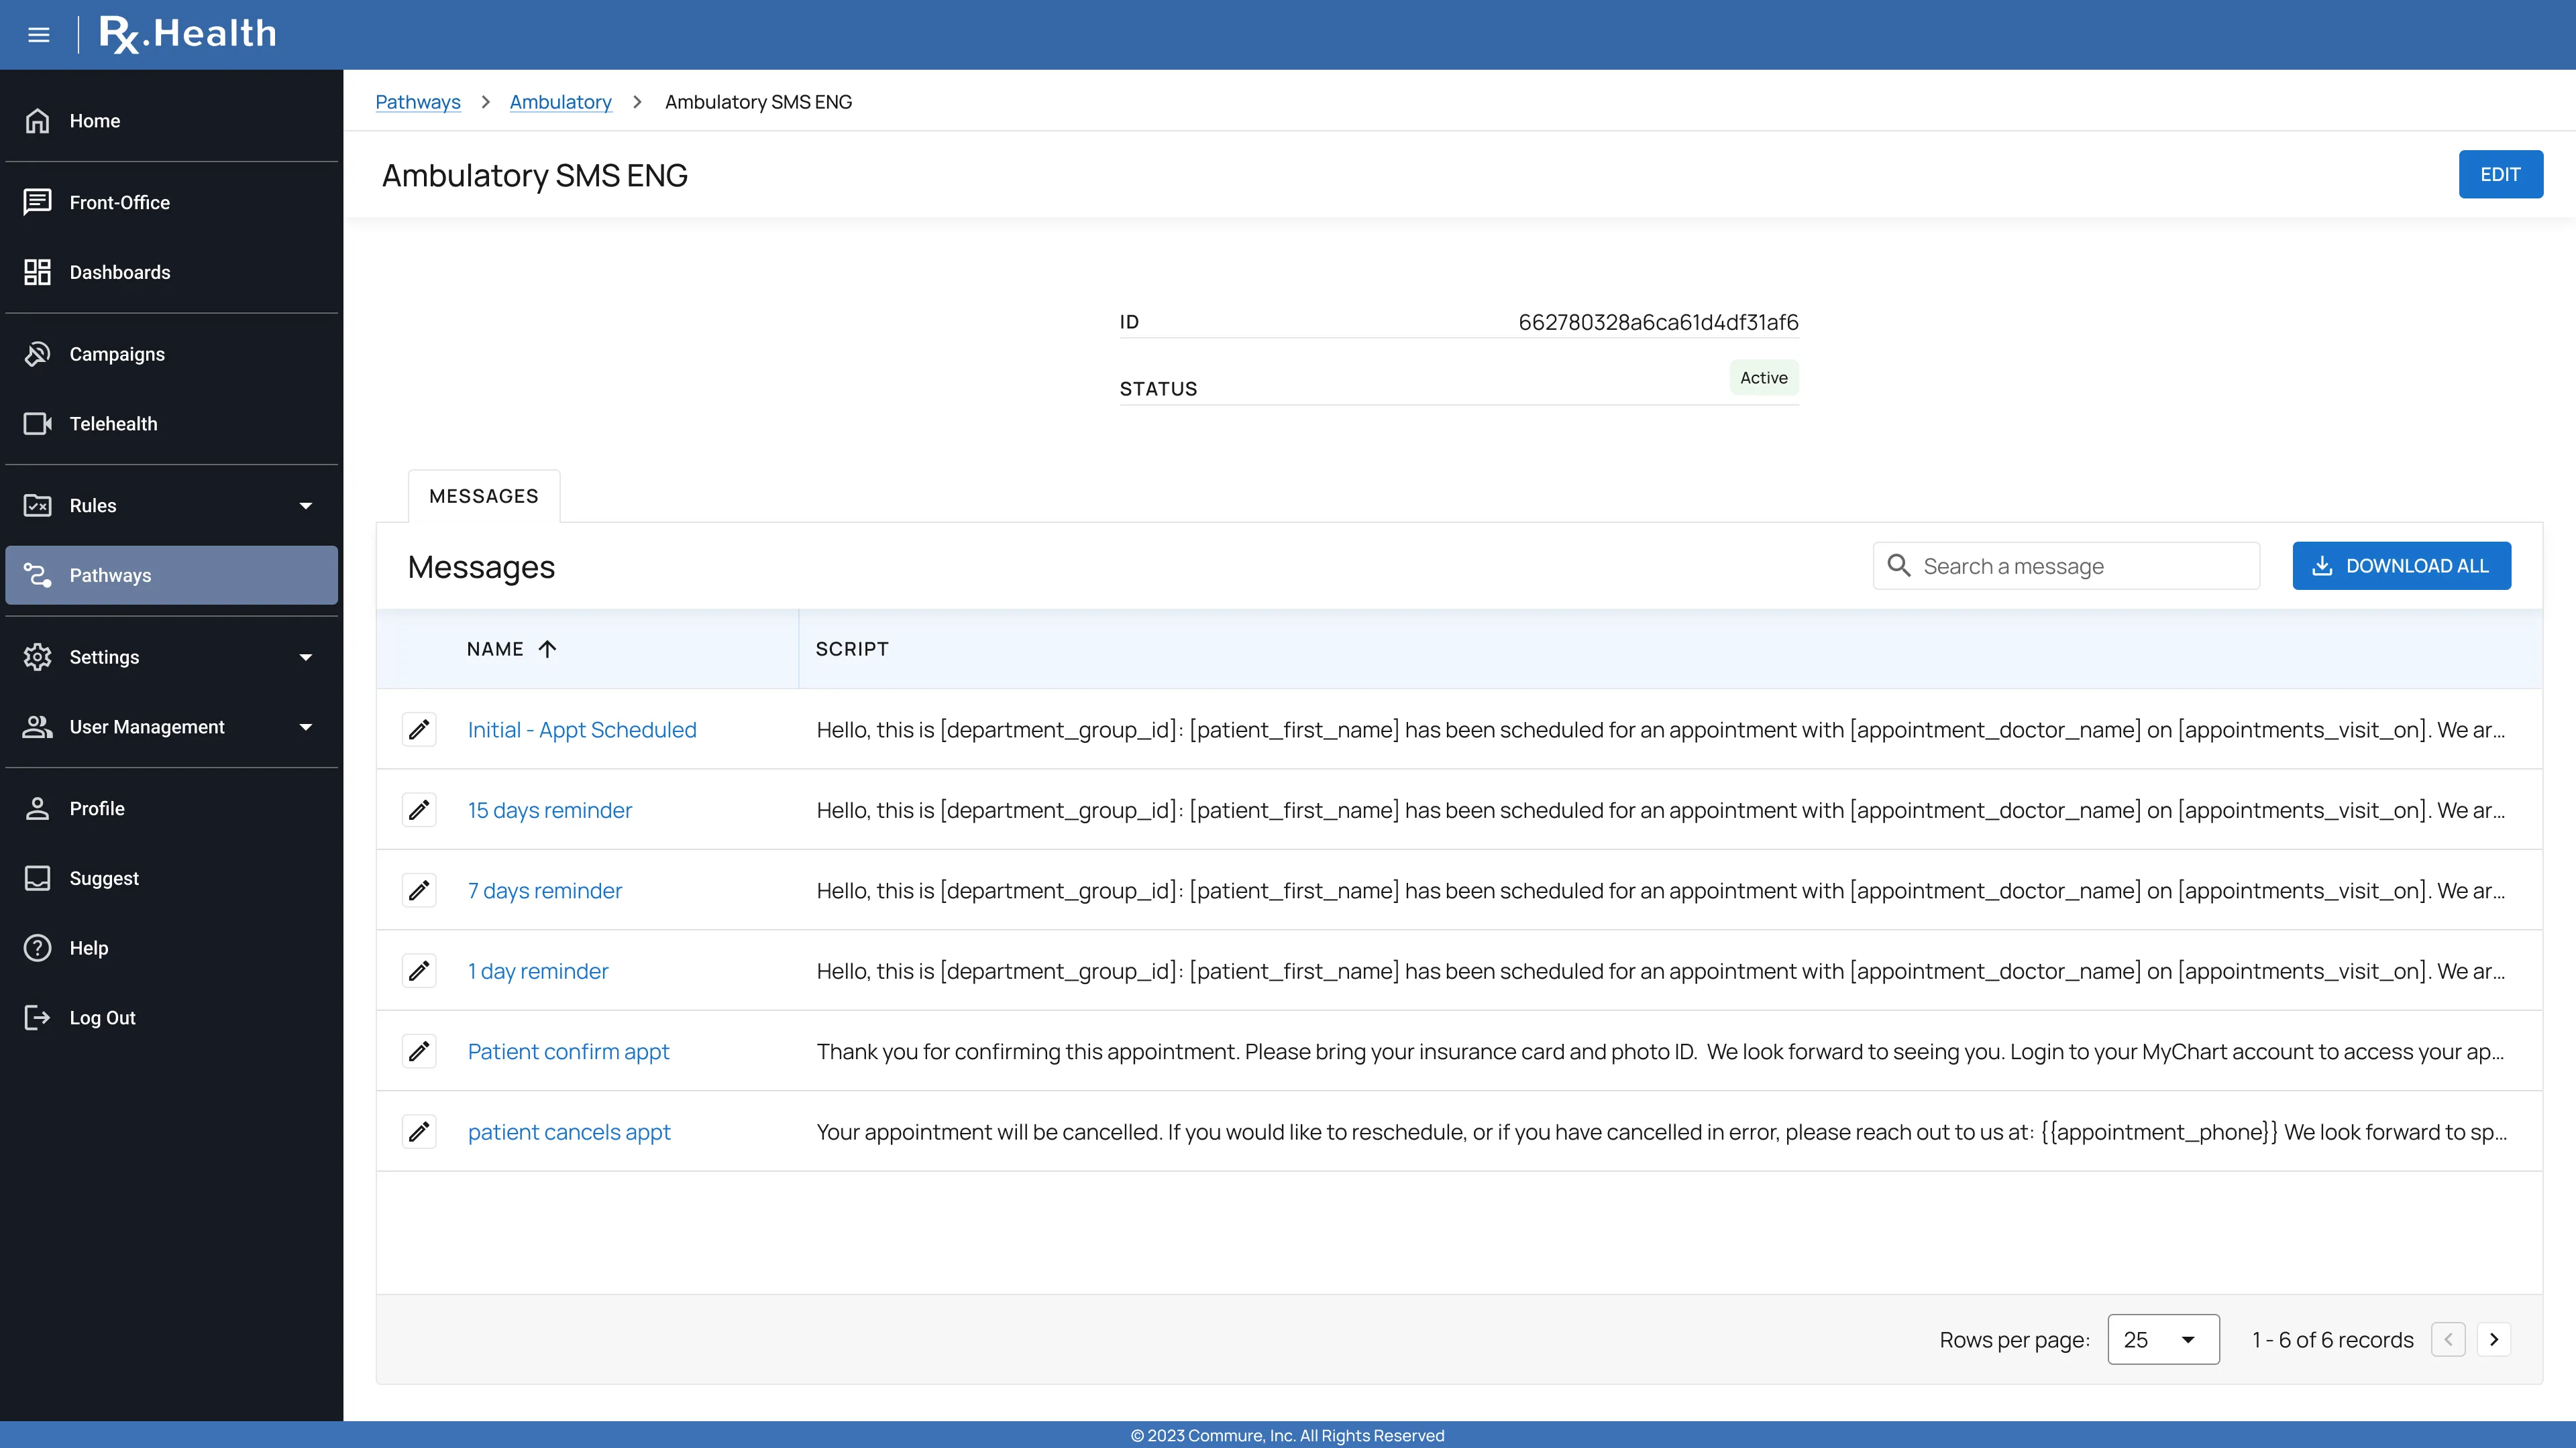
Task: Click the Help question mark icon
Action: [x=38, y=947]
